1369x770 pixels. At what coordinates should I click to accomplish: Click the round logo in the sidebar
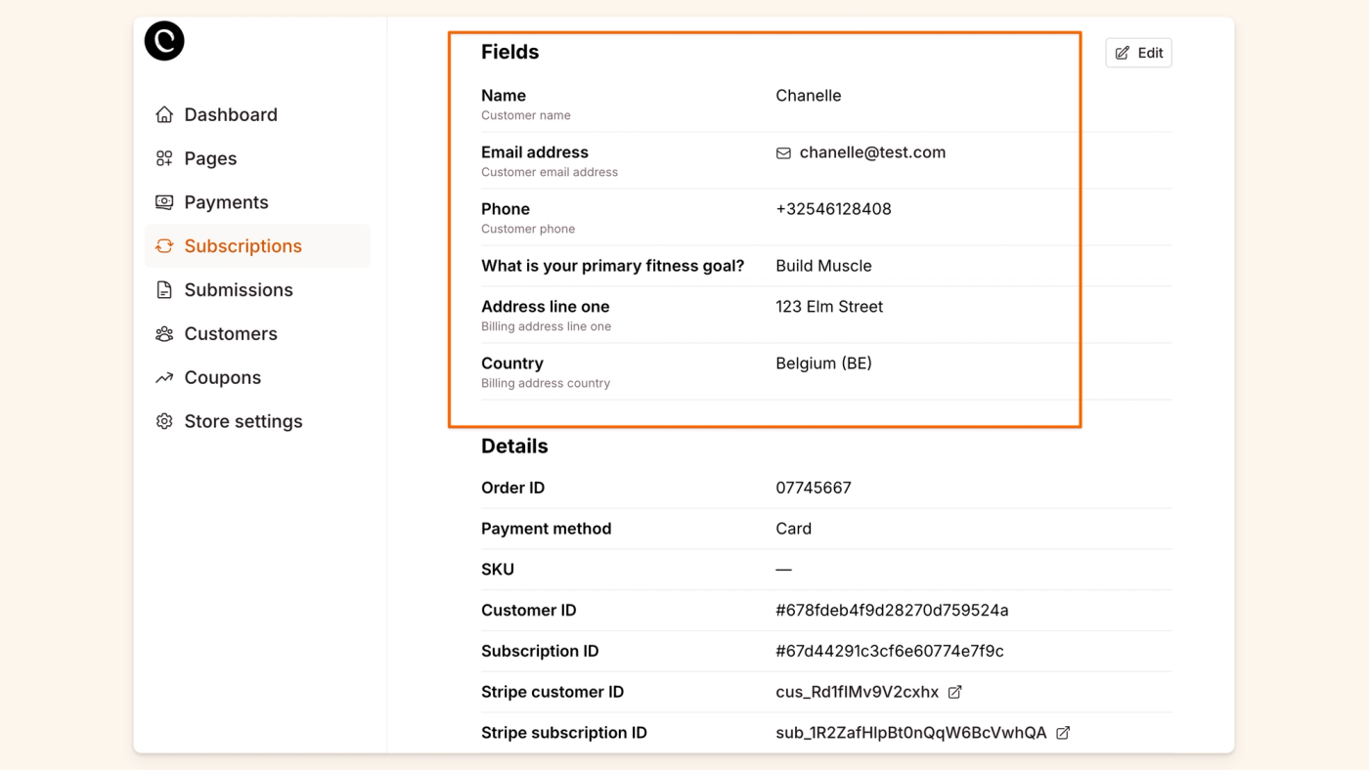[164, 41]
